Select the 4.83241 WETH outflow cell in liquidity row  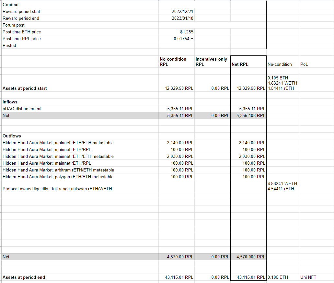coord(282,186)
